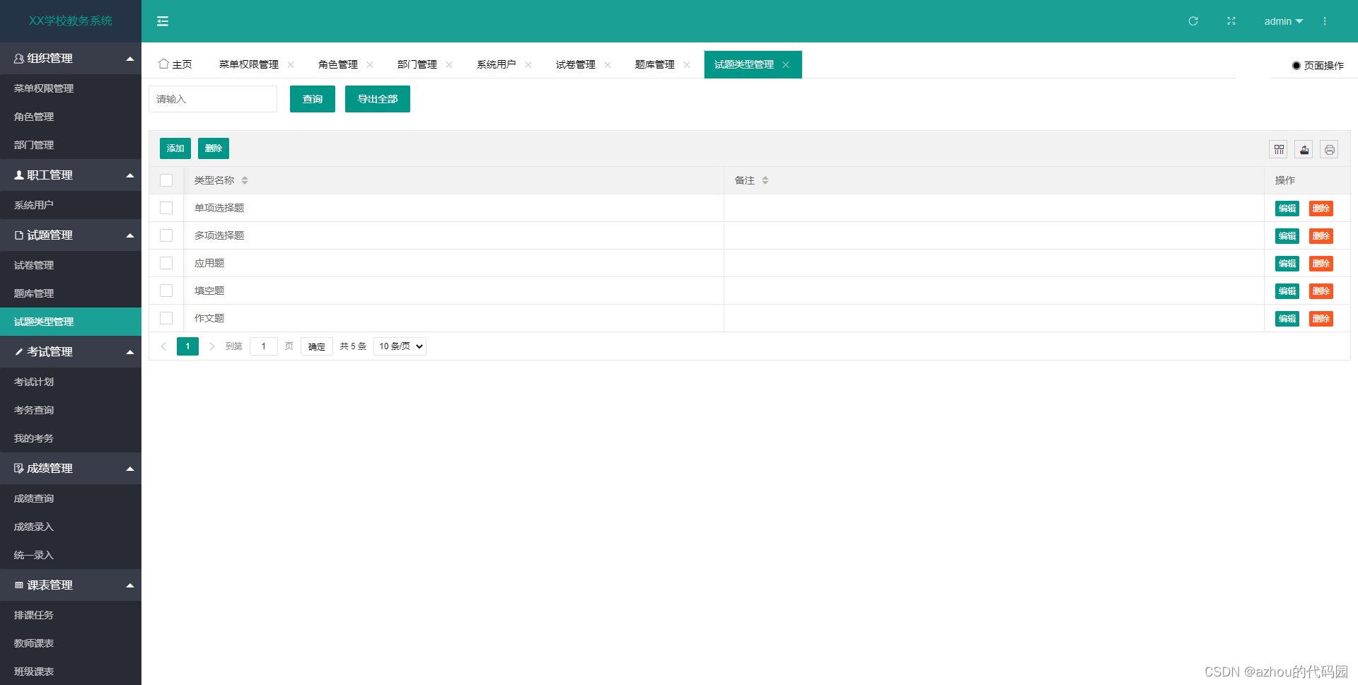1358x685 pixels.
Task: Close the 系统用户 tab
Action: [x=528, y=64]
